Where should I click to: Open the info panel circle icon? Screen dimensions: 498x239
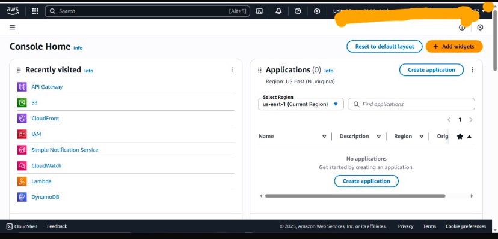(x=462, y=28)
